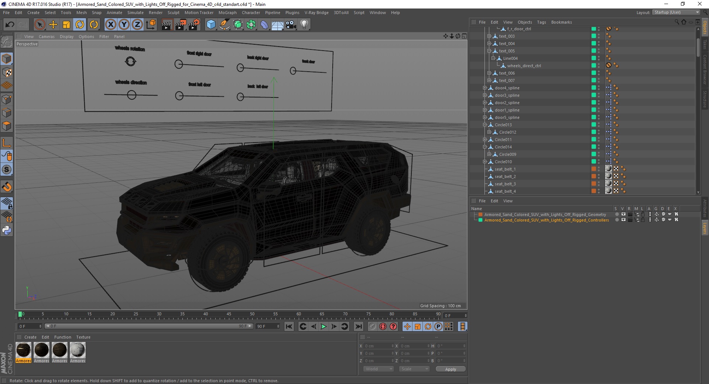Image resolution: width=709 pixels, height=384 pixels.
Task: Go to end of timeline
Action: click(358, 326)
